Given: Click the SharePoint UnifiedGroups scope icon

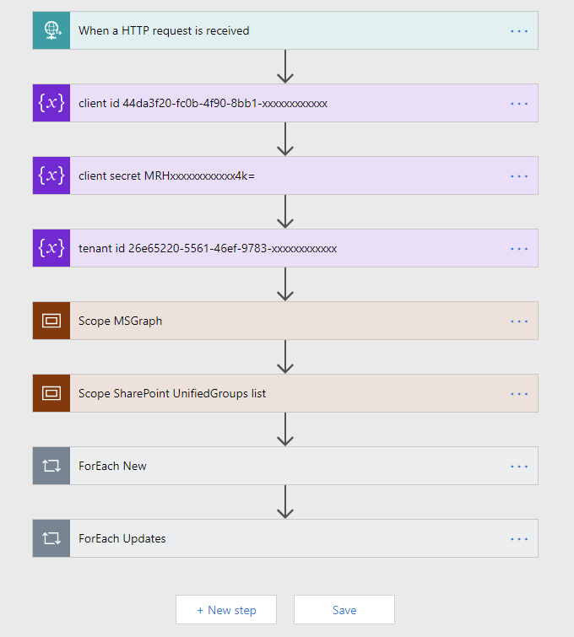Looking at the screenshot, I should [51, 393].
